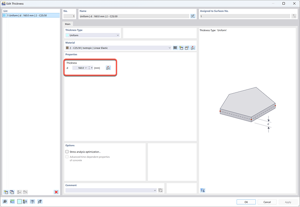Image resolution: width=300 pixels, height=207 pixels.
Task: Click the screen view icon at bottom
Action: (33, 201)
